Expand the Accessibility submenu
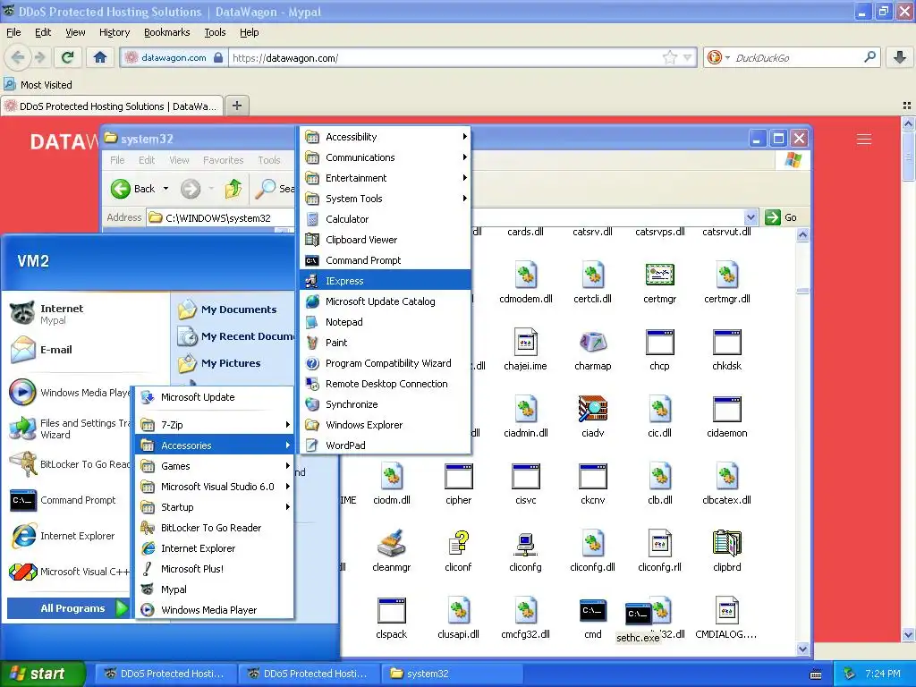Image resolution: width=916 pixels, height=687 pixels. [x=385, y=137]
